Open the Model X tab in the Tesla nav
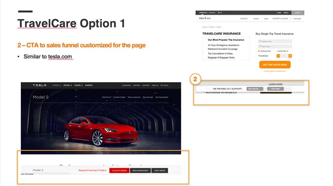Viewport: 333px width, 186px height. (x=68, y=85)
